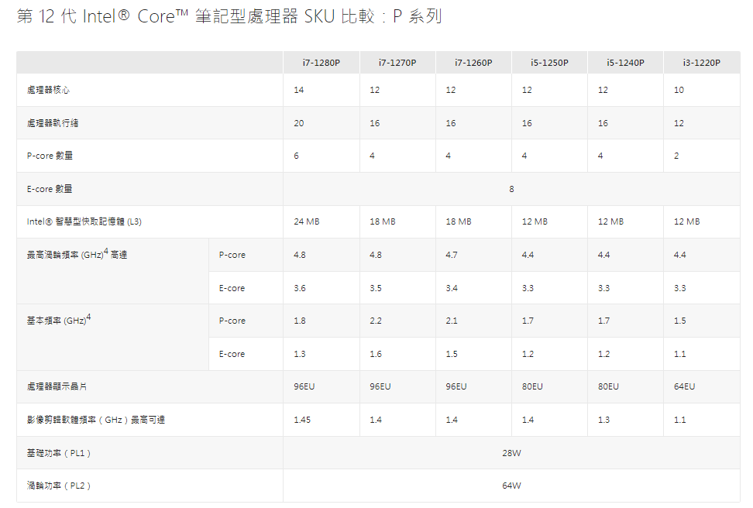The width and height of the screenshot is (753, 508).
Task: Click L3 cache '18 MB' for i7-1270P
Action: click(383, 221)
